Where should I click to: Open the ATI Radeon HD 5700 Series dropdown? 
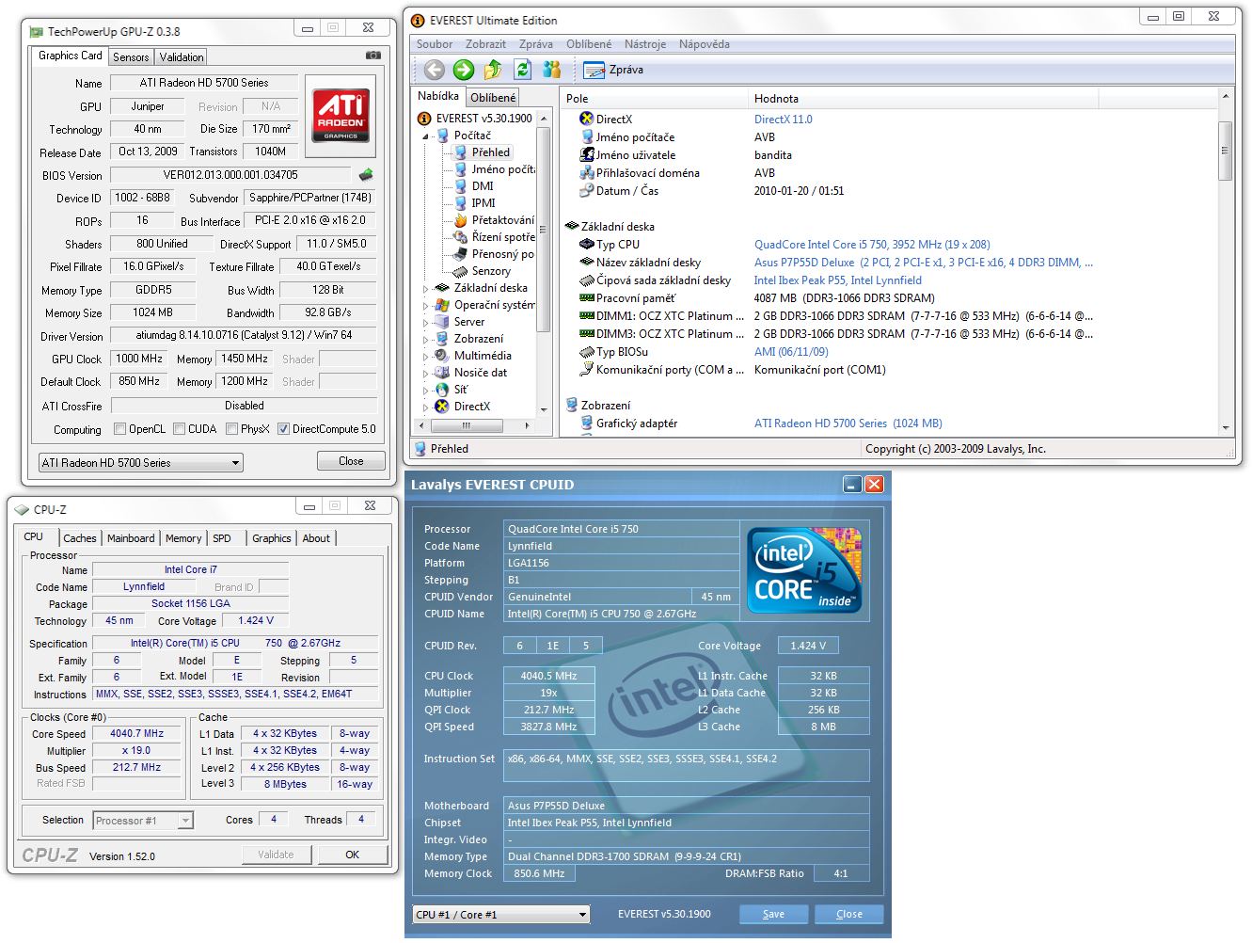141,463
